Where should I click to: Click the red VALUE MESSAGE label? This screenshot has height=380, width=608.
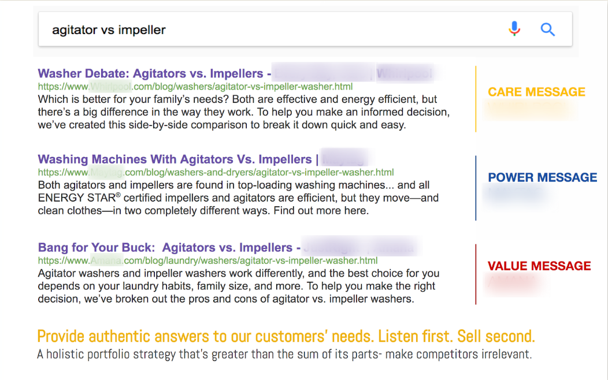[539, 266]
